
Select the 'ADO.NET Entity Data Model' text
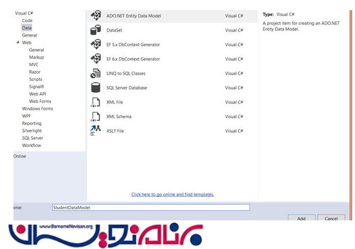pyautogui.click(x=134, y=16)
